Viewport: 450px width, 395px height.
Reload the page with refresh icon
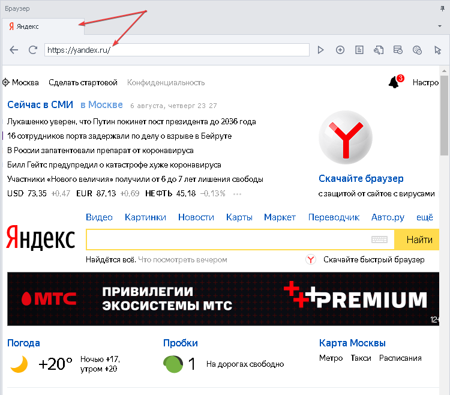point(33,50)
